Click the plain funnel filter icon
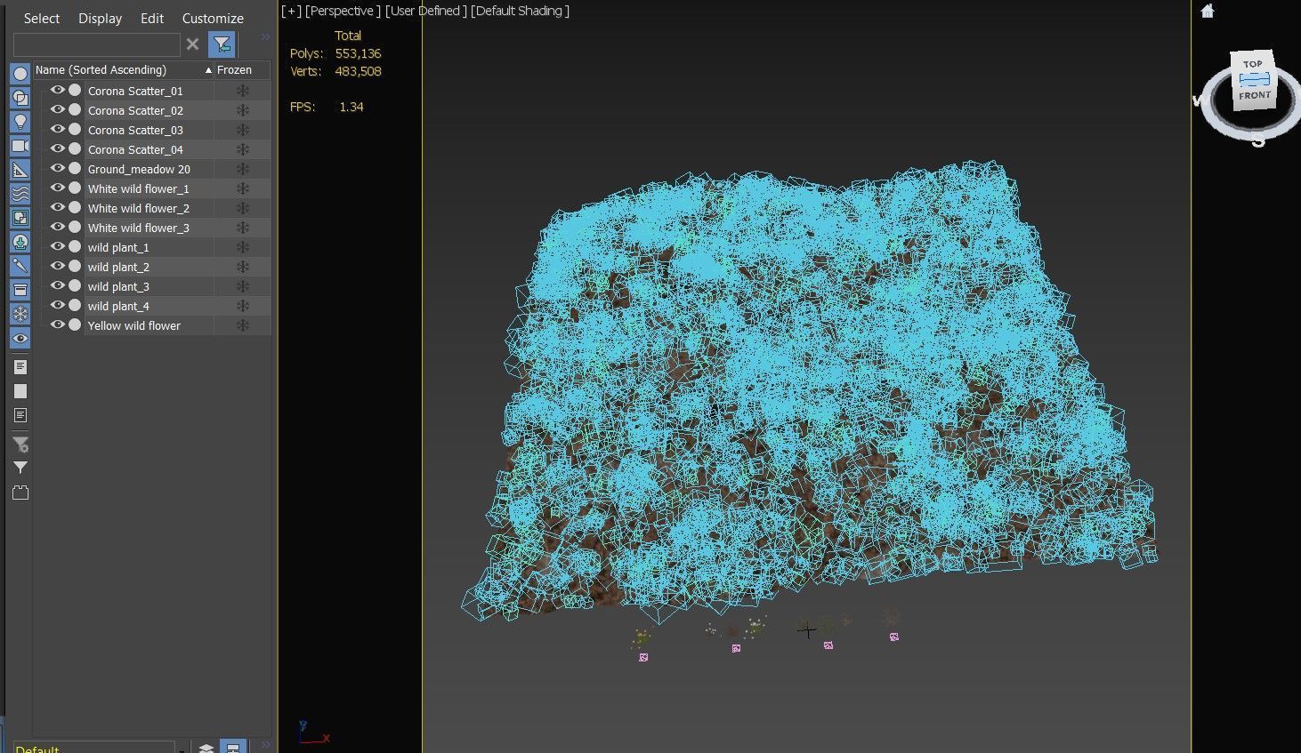This screenshot has height=753, width=1301. coord(20,468)
